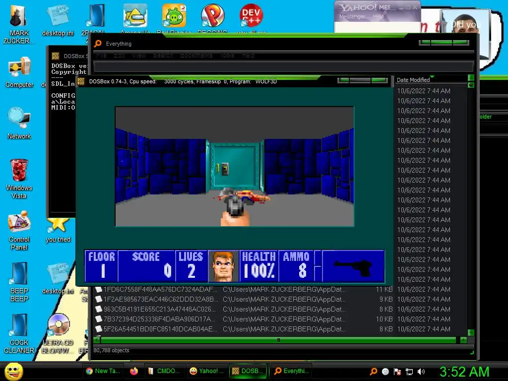Launch Firefox from the taskbar
This screenshot has height=381, width=508.
point(134,371)
